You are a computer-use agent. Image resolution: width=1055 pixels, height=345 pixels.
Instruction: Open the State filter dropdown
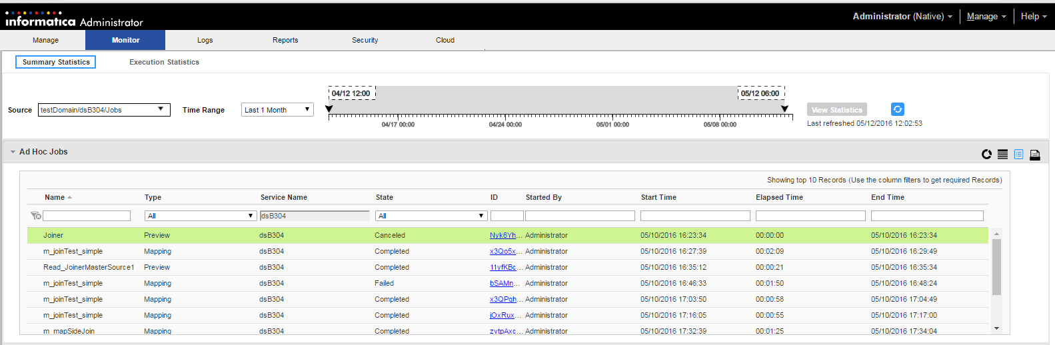(481, 216)
